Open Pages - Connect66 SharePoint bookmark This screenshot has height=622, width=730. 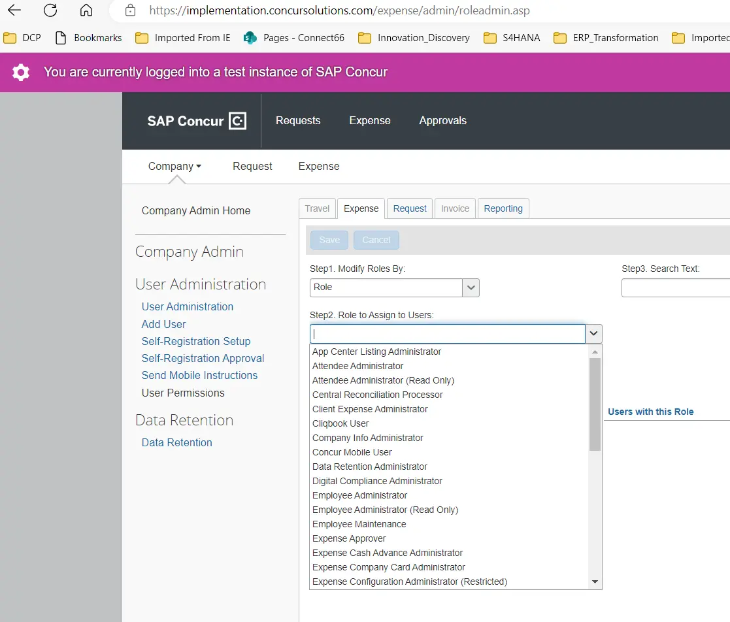(x=294, y=38)
